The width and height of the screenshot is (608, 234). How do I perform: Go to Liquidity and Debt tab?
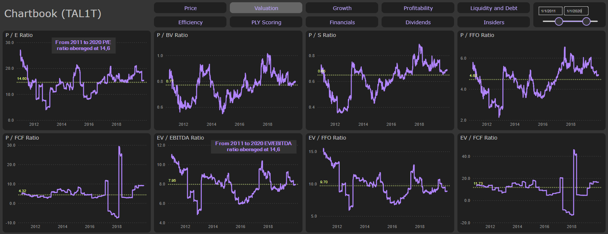494,8
